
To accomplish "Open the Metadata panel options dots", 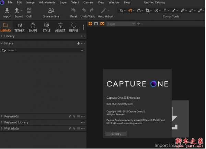I will [x=83, y=128].
